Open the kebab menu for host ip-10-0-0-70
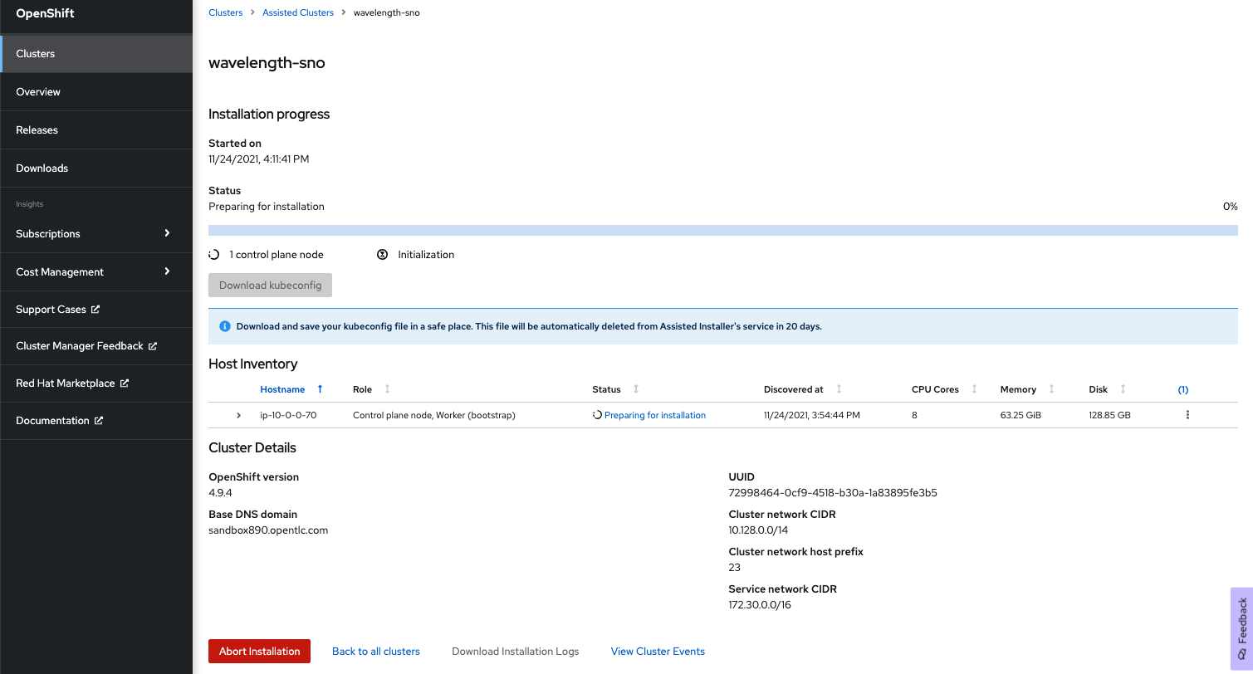 click(x=1187, y=415)
